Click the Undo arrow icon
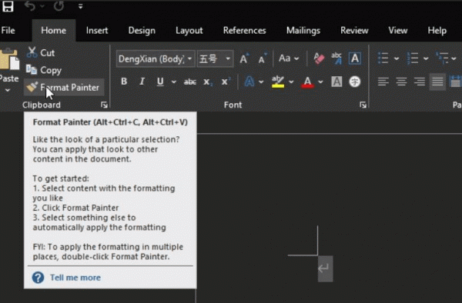462x303 pixels. click(30, 6)
